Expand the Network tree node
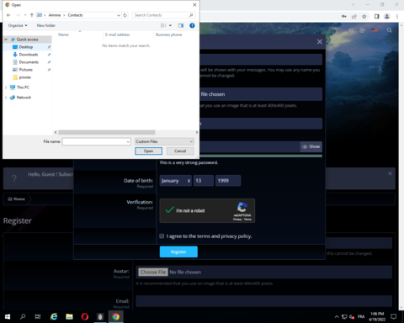Viewport: 404px width, 323px height. pos(6,98)
